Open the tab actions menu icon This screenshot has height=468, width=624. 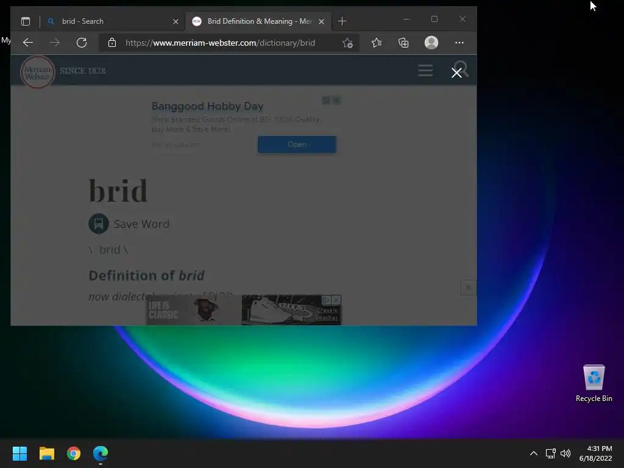tap(26, 21)
